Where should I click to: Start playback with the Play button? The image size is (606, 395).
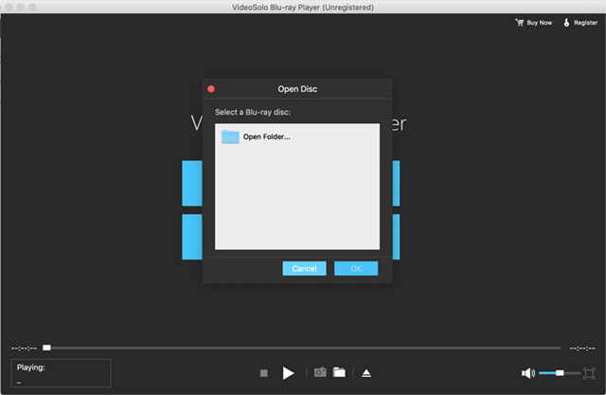tap(288, 373)
